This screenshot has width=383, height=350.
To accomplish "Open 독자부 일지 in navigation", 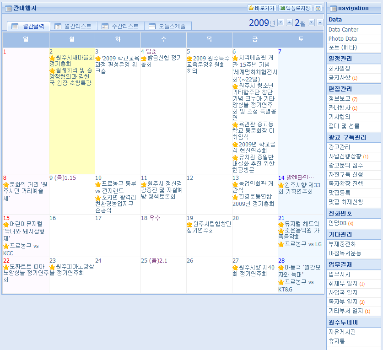I will (343, 302).
